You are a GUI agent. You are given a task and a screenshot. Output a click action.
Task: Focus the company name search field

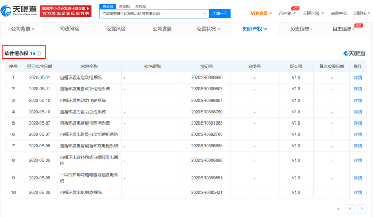point(154,14)
